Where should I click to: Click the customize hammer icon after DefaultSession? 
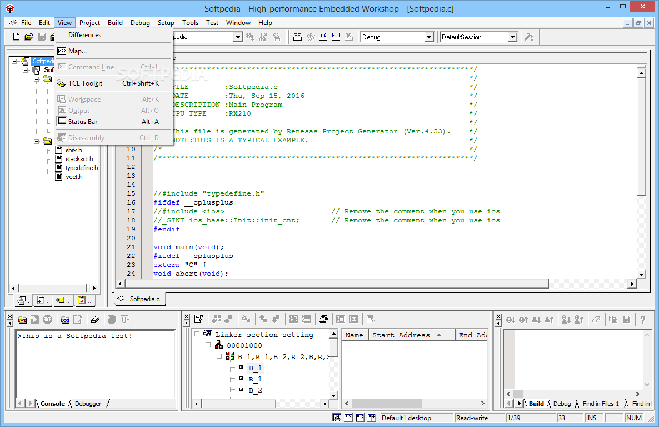pos(529,37)
